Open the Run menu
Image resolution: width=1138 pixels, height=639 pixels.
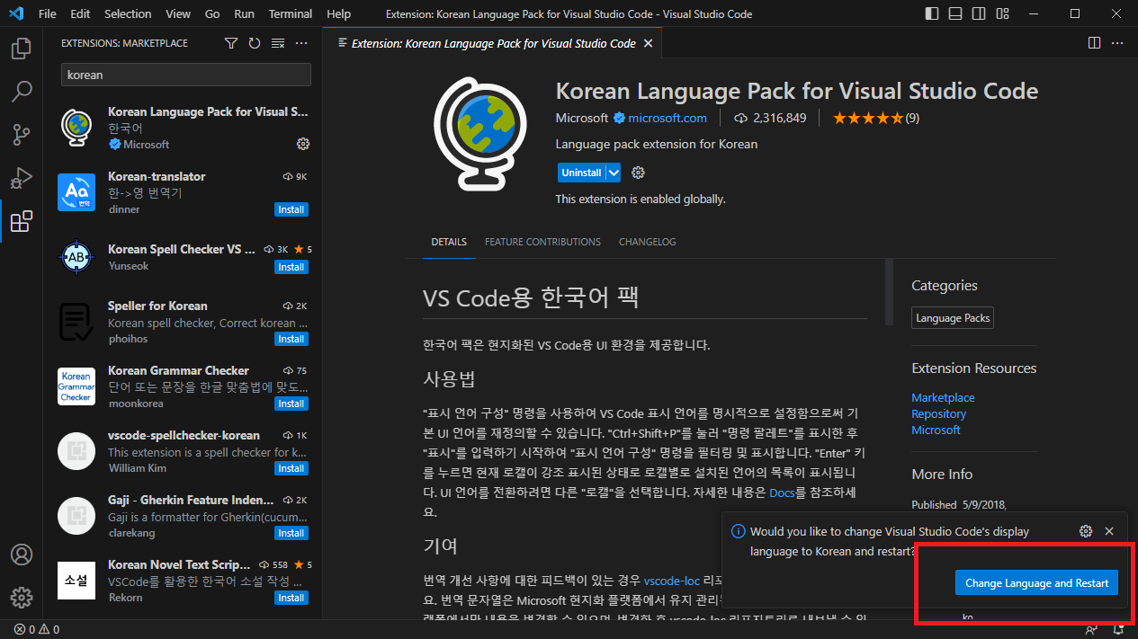click(x=244, y=13)
